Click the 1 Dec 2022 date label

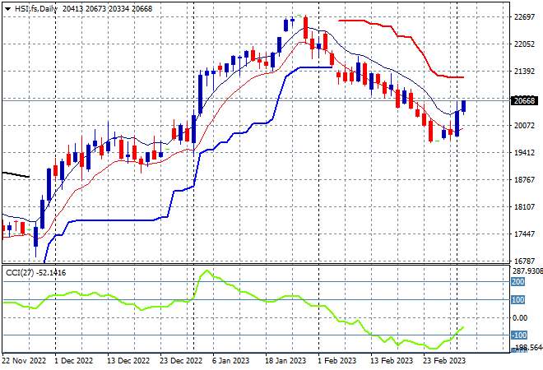74,361
